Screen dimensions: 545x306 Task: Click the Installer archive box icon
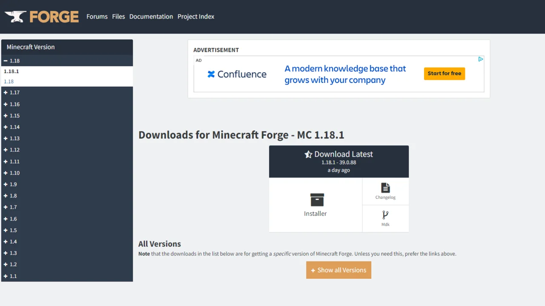317,200
